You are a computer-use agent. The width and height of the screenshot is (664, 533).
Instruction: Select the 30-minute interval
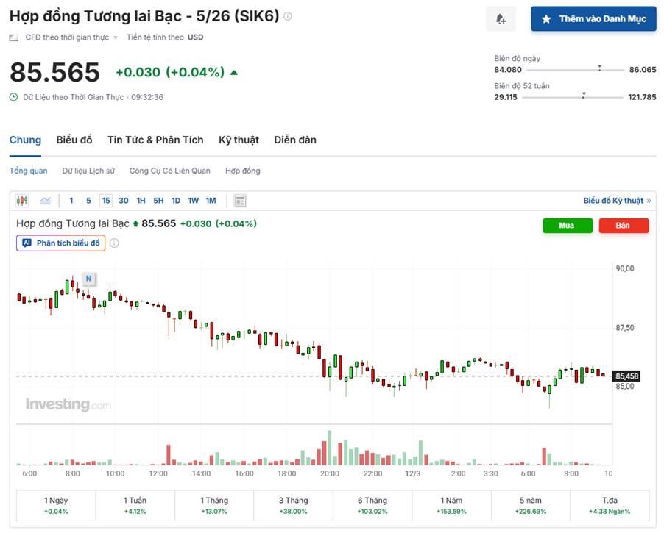point(122,200)
